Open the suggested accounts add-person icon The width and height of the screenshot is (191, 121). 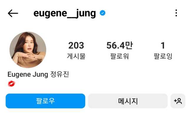tap(178, 101)
